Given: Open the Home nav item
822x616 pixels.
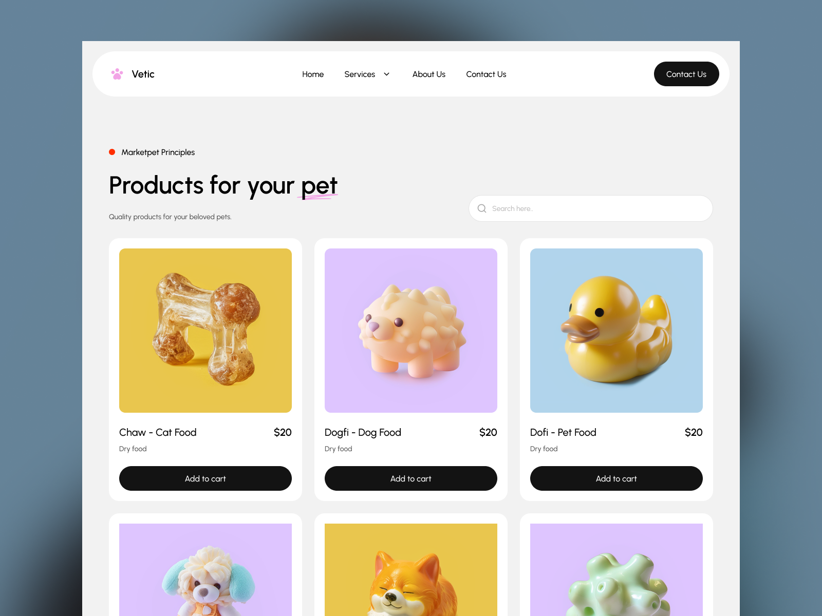Looking at the screenshot, I should tap(313, 74).
